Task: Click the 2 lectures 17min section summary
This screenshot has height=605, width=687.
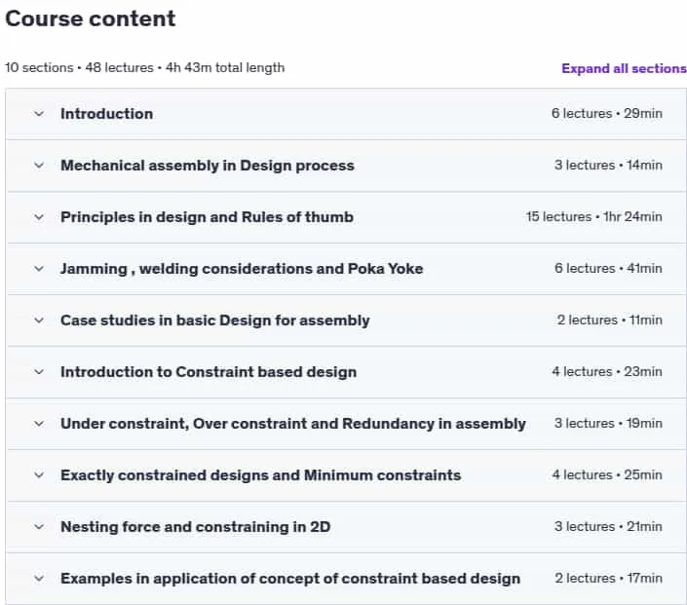Action: (609, 579)
